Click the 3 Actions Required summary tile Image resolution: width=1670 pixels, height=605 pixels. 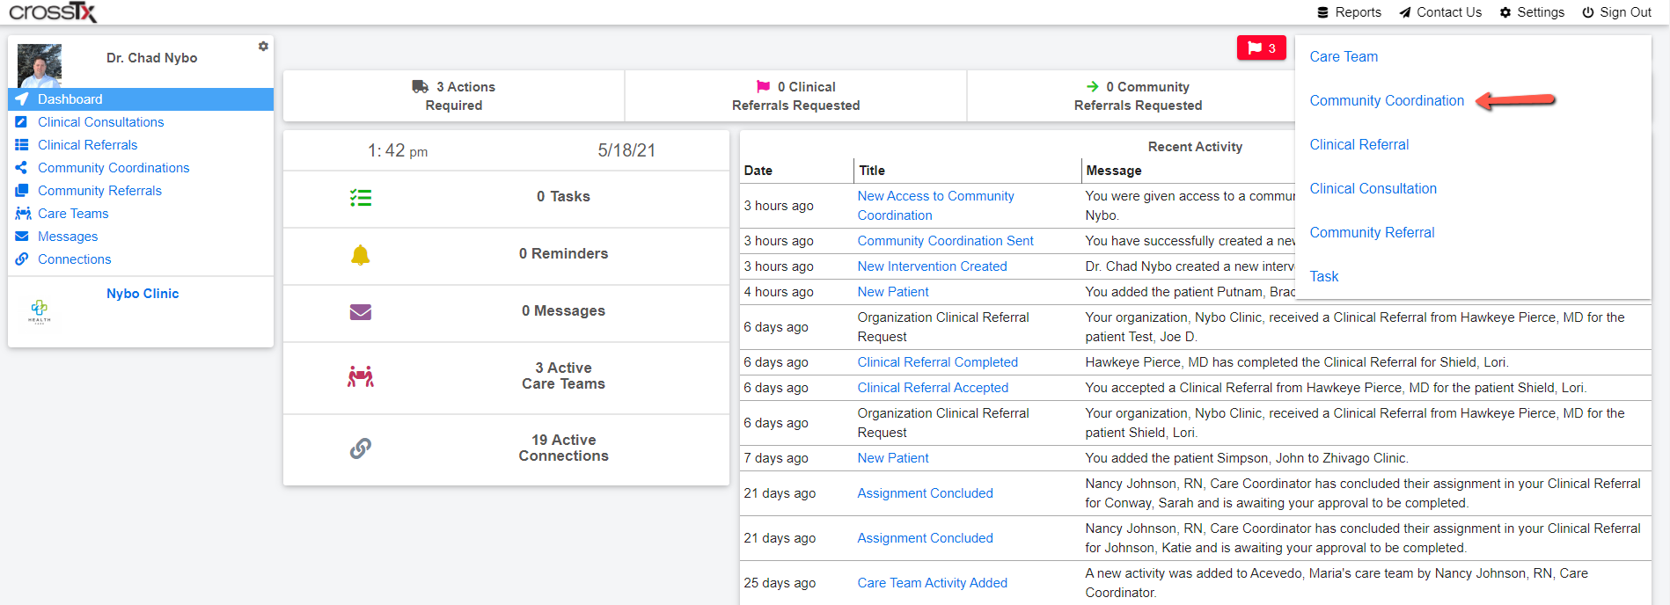(x=454, y=96)
